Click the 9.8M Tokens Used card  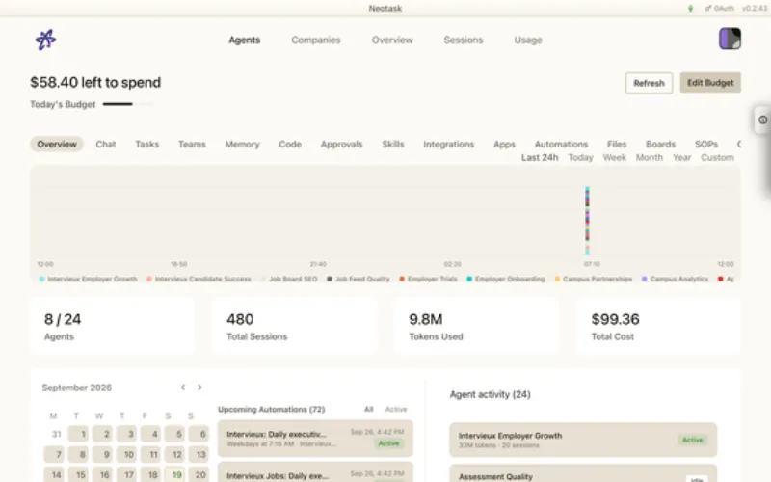pyautogui.click(x=476, y=326)
